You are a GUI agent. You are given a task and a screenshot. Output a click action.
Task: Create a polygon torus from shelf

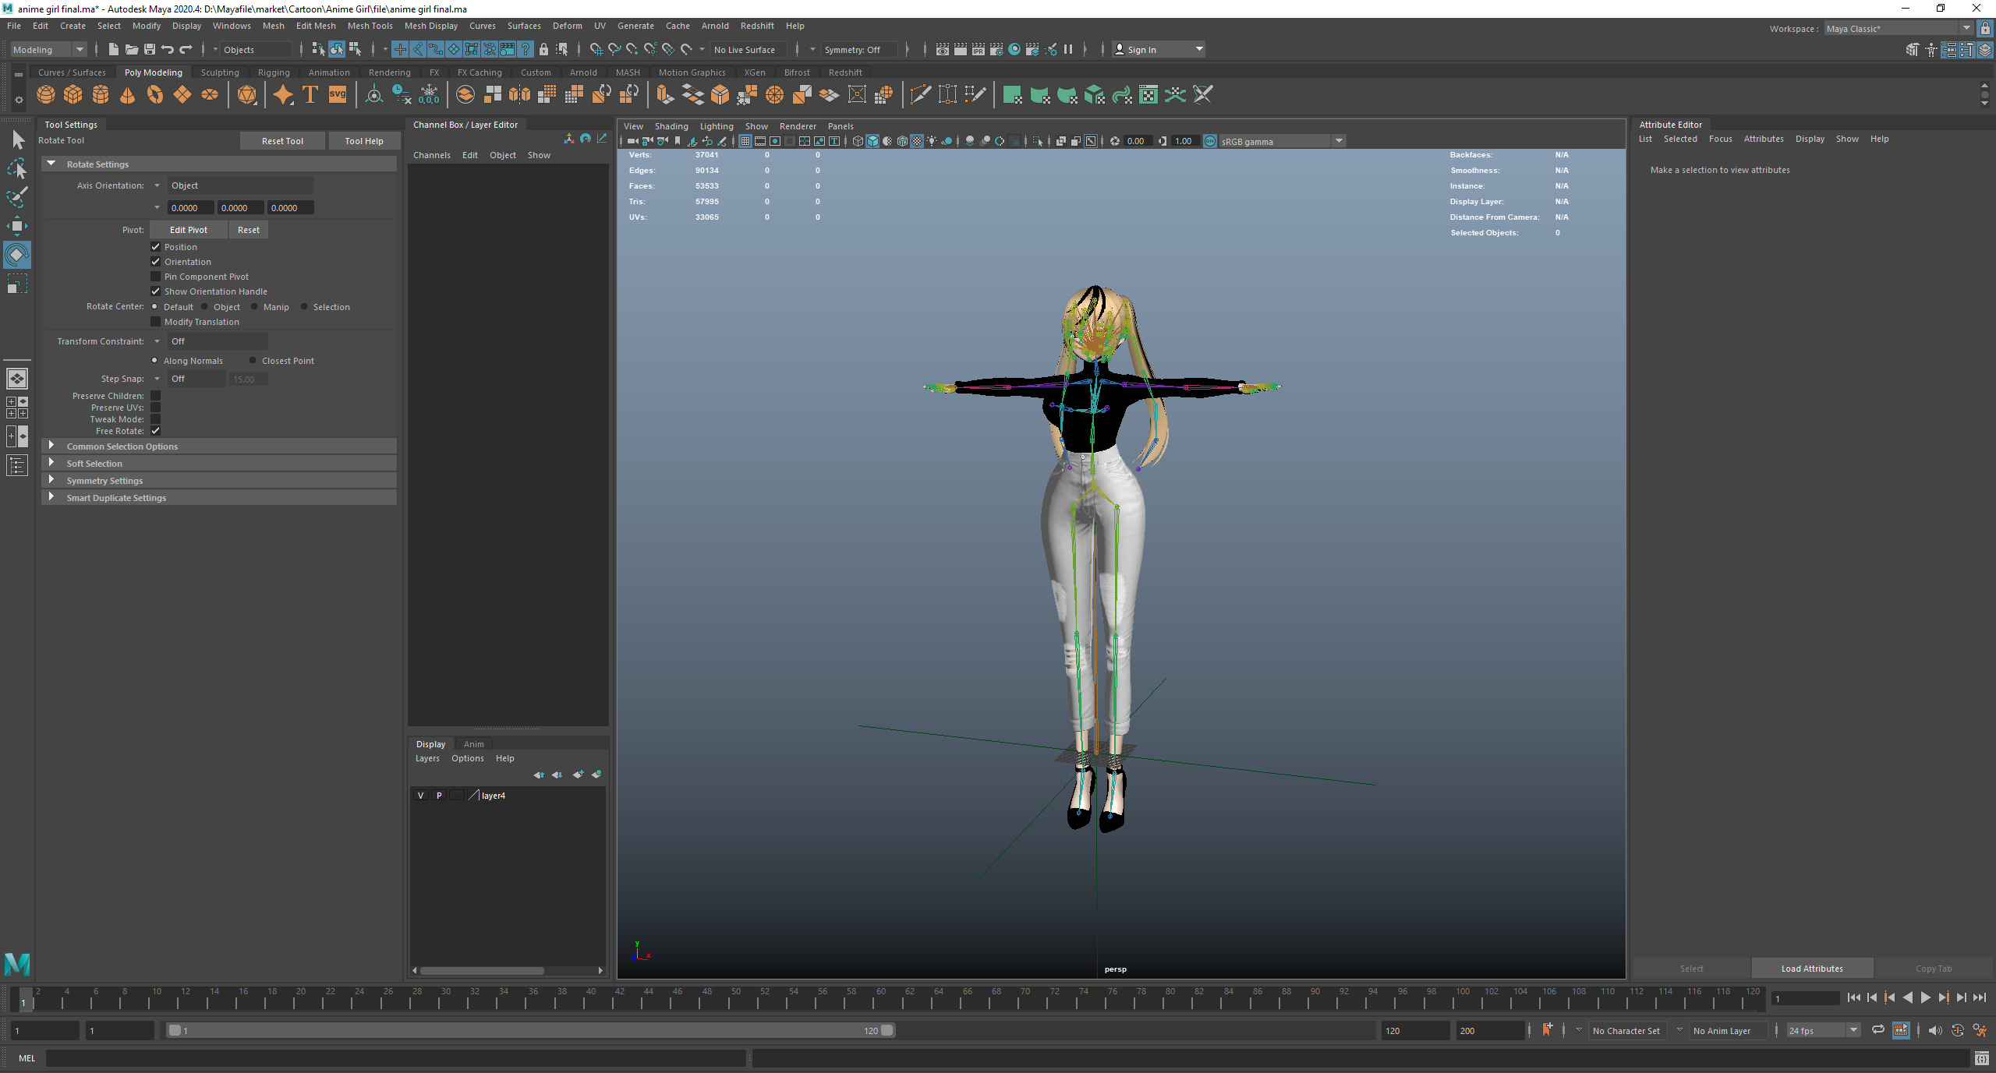[155, 95]
